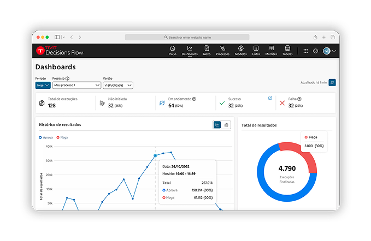
Task: Click the browser address search field
Action: click(187, 37)
